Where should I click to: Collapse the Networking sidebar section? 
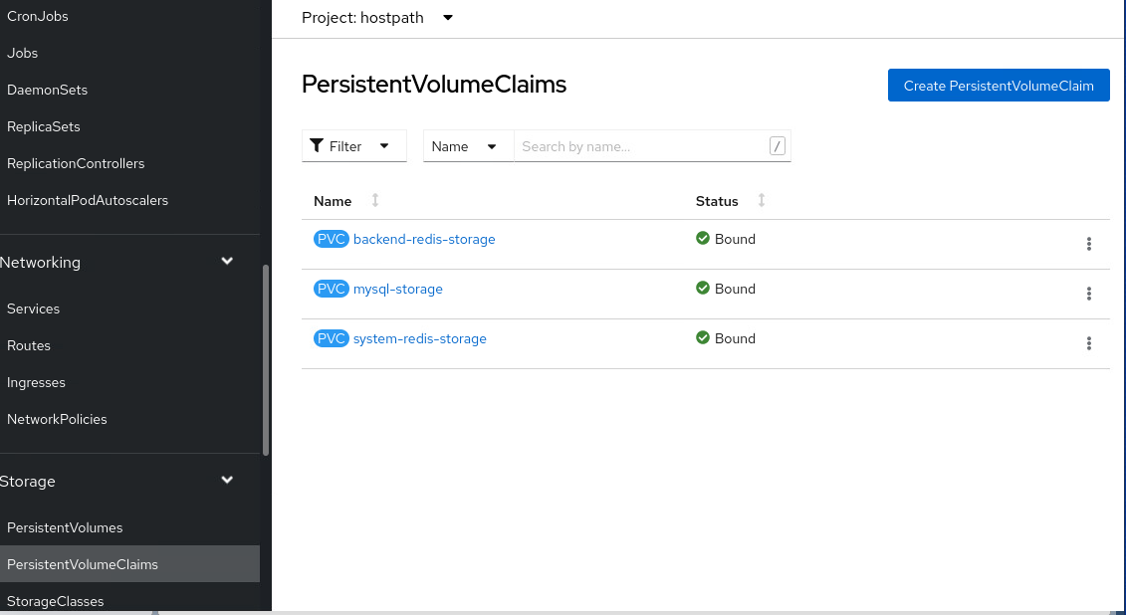coord(227,261)
